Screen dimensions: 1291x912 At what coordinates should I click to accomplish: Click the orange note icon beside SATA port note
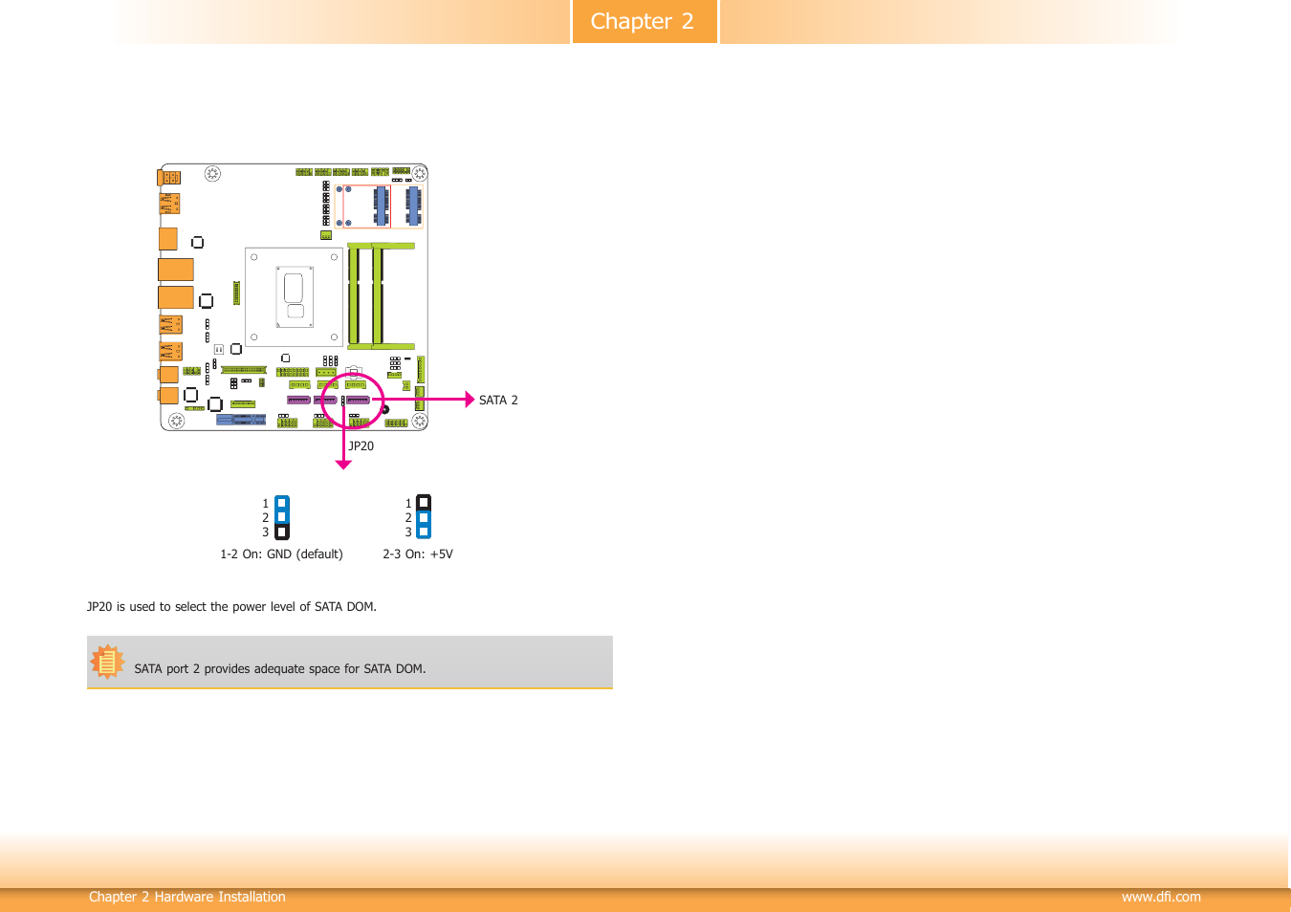pos(107,662)
